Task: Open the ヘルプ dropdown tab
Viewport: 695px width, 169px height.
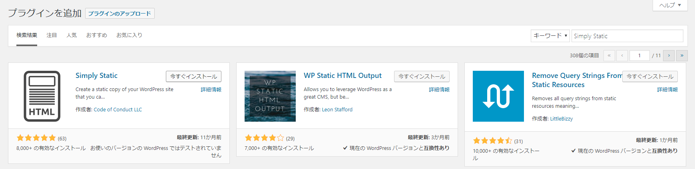Action: pos(670,5)
